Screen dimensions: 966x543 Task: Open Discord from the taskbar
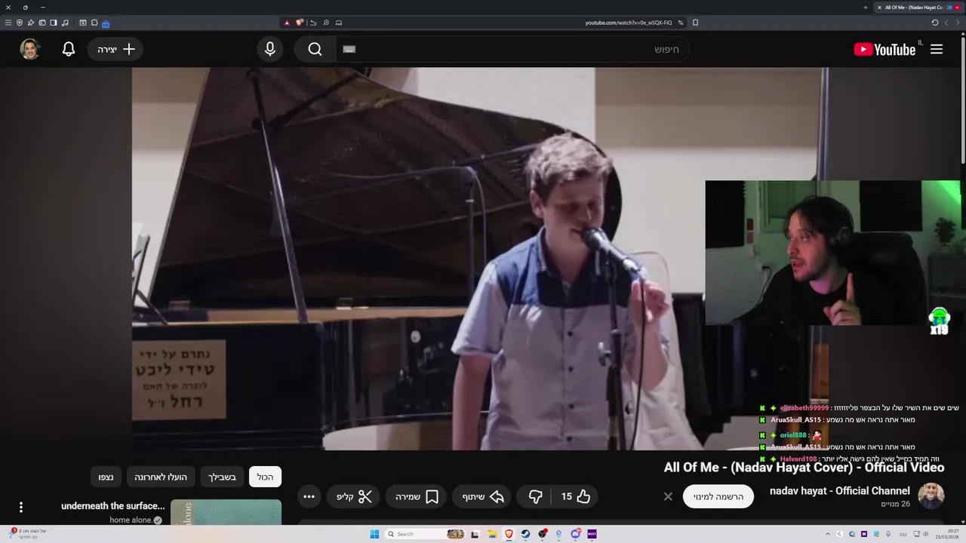click(576, 534)
